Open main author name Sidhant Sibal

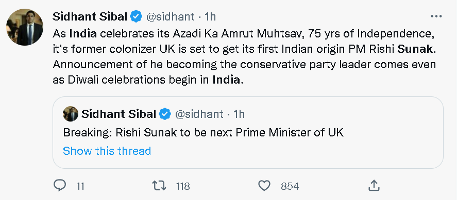90,17
